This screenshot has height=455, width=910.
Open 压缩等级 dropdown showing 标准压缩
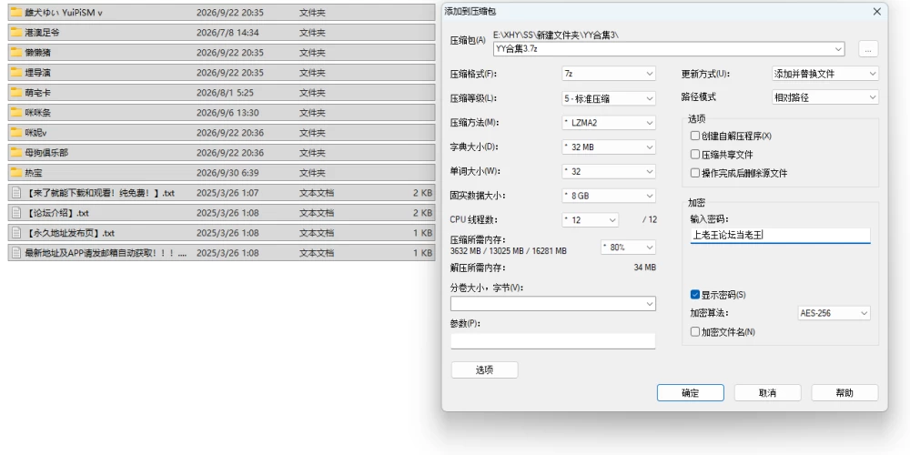click(x=608, y=98)
